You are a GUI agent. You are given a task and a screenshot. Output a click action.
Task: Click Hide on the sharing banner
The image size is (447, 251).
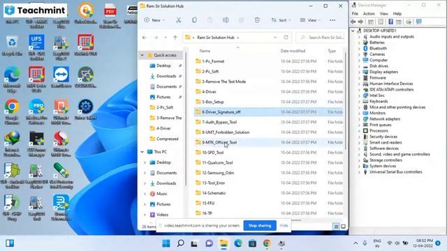(284, 225)
